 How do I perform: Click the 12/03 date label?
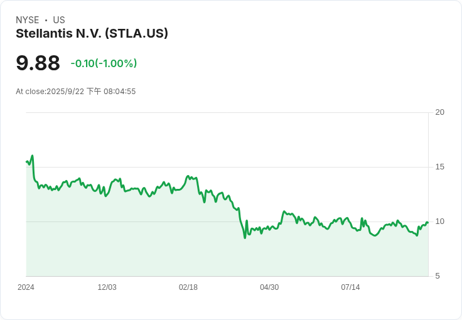[x=107, y=287]
